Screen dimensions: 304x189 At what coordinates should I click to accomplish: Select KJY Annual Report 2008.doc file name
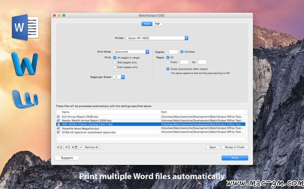80,117
